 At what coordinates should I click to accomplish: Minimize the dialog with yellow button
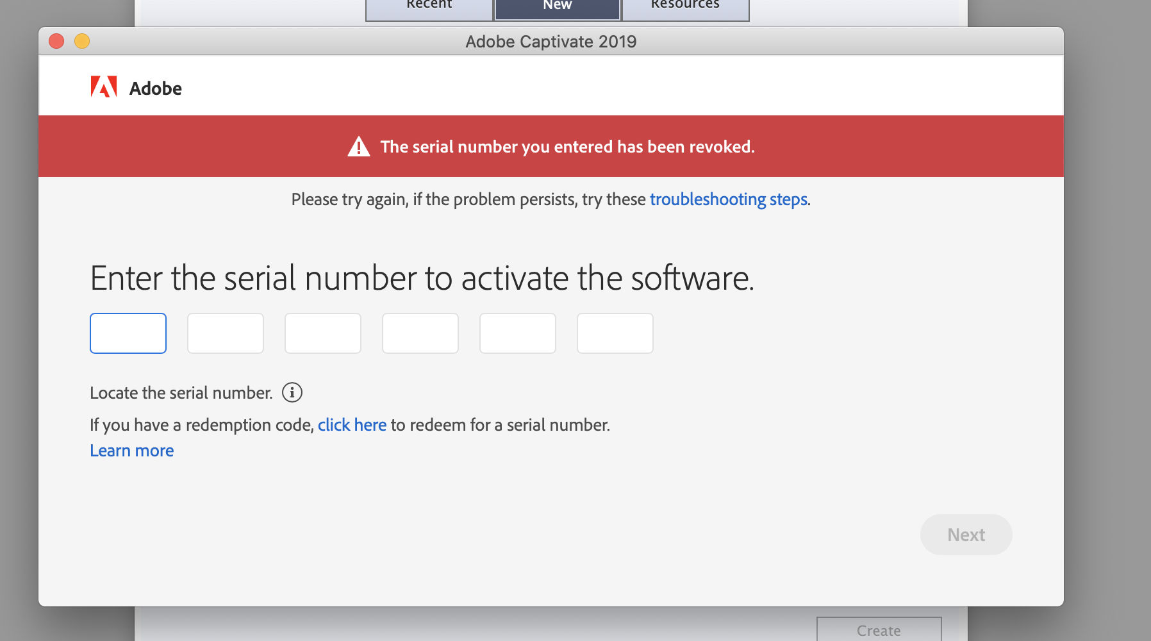(x=82, y=41)
